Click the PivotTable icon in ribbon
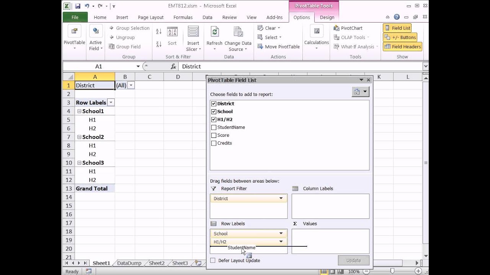This screenshot has width=490, height=275. tap(74, 31)
